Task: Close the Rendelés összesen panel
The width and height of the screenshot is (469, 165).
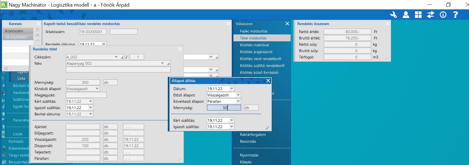Action: coord(387,24)
